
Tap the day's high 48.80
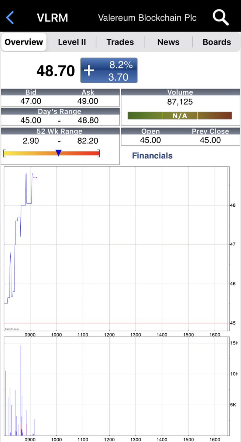[88, 120]
